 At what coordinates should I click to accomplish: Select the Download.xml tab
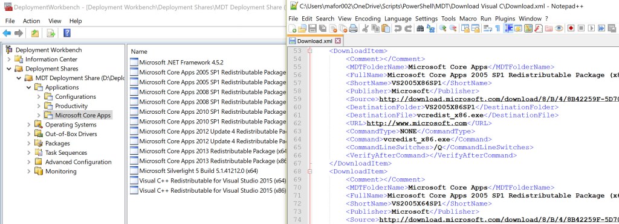[315, 41]
